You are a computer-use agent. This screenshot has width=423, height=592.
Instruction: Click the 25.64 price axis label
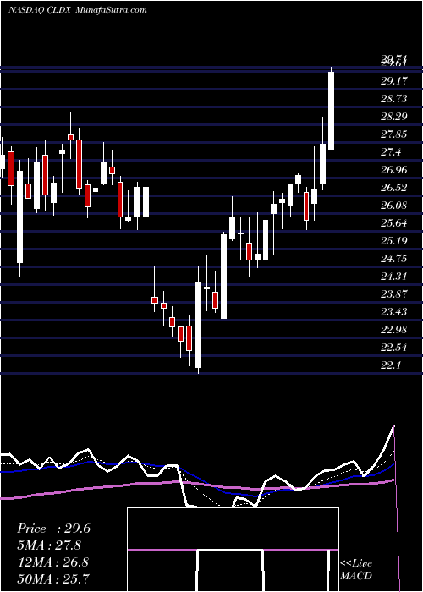[x=394, y=222]
